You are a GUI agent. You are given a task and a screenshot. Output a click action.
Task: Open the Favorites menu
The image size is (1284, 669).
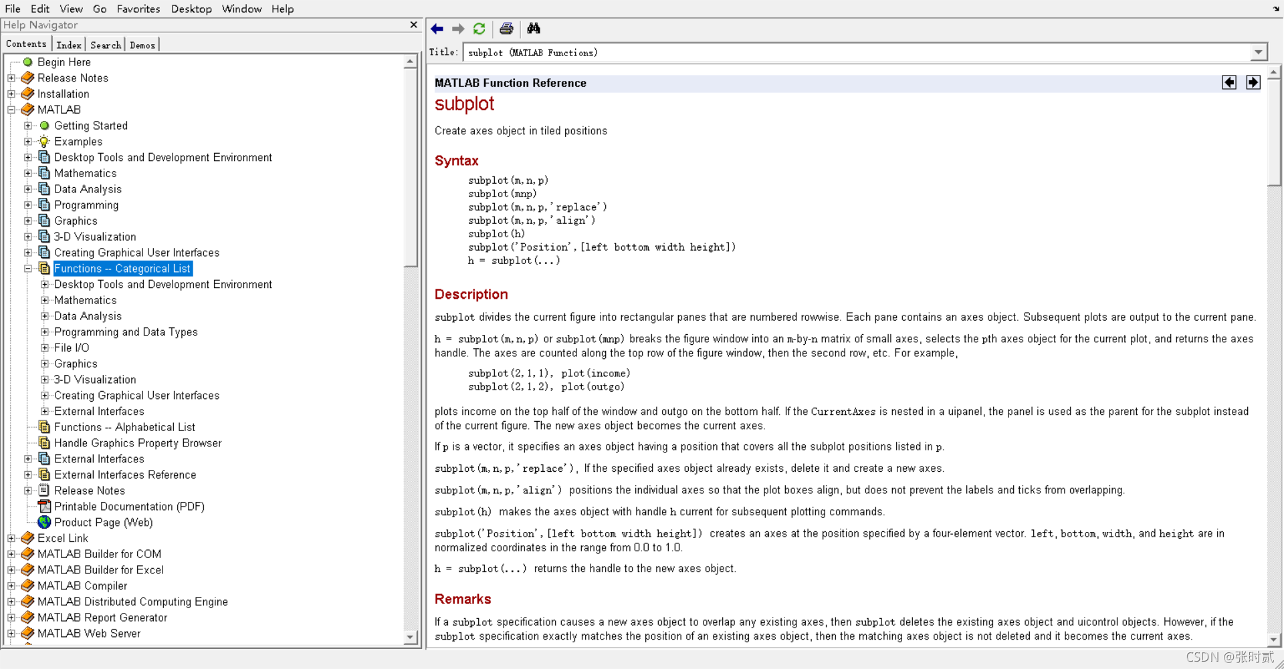[x=138, y=9]
